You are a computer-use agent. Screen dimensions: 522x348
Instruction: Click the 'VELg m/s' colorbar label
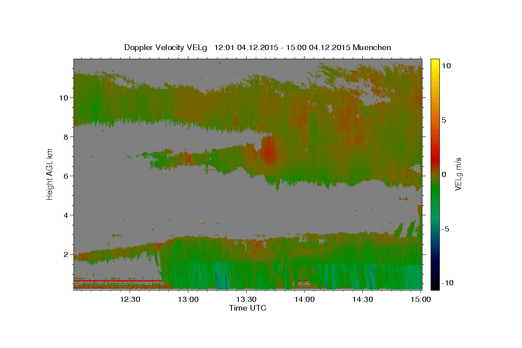[458, 174]
